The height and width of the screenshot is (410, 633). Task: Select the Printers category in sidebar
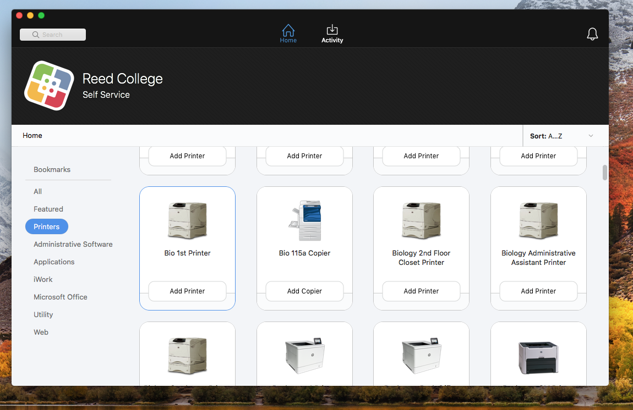47,226
